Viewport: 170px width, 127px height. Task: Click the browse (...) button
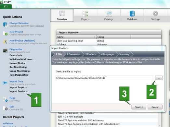(x=159, y=78)
